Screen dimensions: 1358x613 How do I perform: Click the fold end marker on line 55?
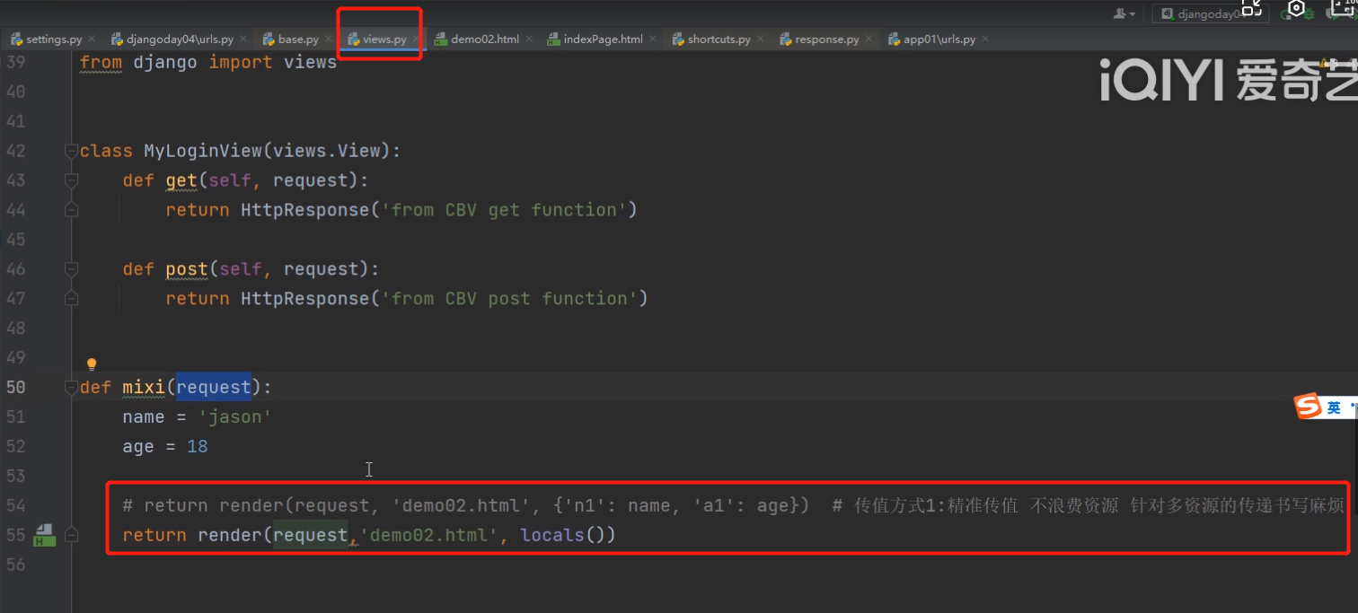(71, 536)
